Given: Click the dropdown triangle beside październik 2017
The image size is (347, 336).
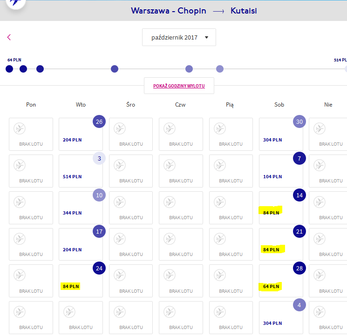Looking at the screenshot, I should [x=206, y=37].
